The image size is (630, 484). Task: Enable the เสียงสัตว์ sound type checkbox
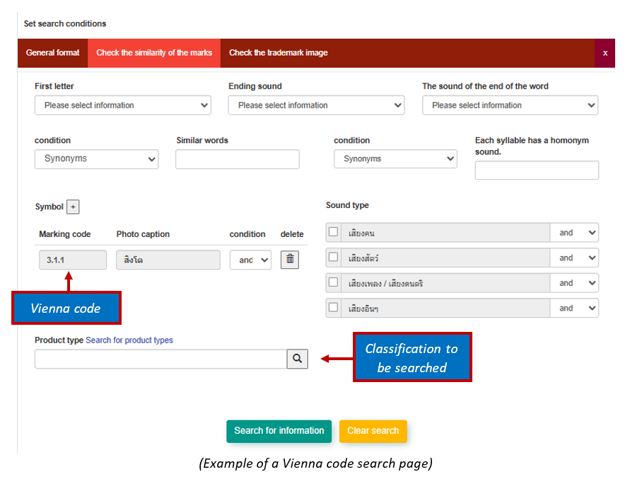[333, 258]
